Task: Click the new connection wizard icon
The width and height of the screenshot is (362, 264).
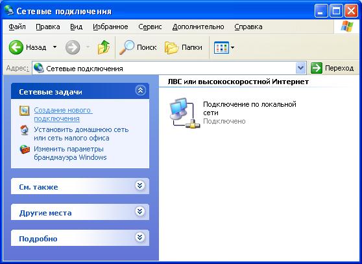Action: coord(24,111)
